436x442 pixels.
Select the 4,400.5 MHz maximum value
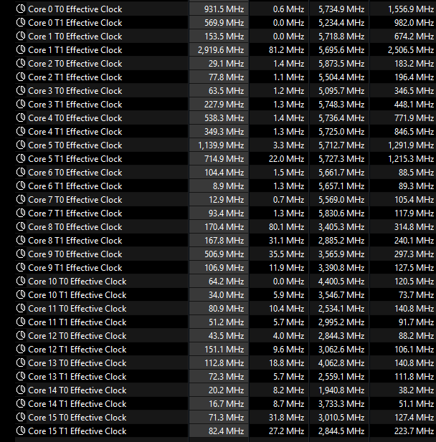pos(341,281)
